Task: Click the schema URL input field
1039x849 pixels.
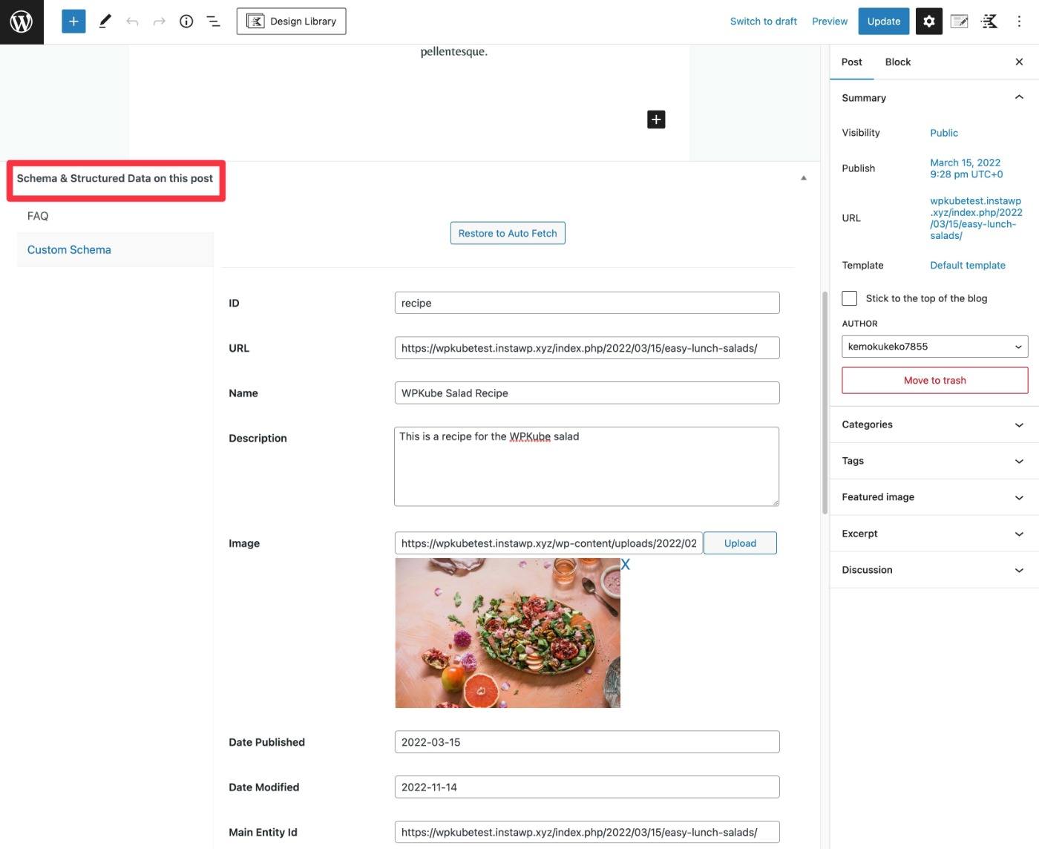Action: [x=587, y=348]
